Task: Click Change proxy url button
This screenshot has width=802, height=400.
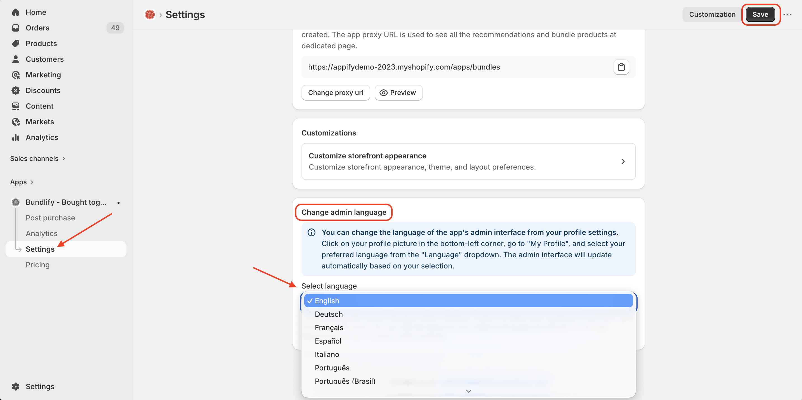Action: pyautogui.click(x=335, y=93)
